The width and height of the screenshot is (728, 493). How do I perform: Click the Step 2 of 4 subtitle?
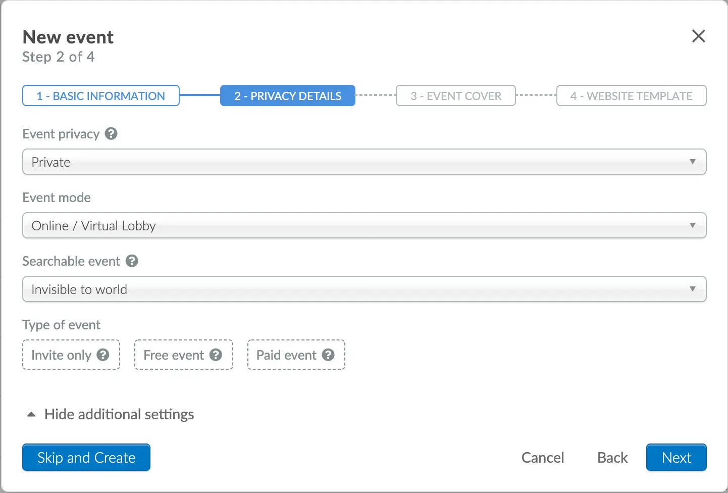click(x=59, y=57)
